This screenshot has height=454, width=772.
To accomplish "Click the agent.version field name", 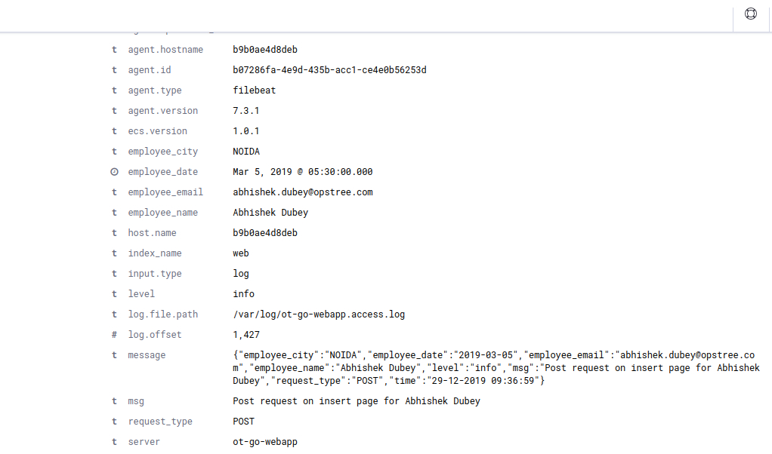I will 162,110.
